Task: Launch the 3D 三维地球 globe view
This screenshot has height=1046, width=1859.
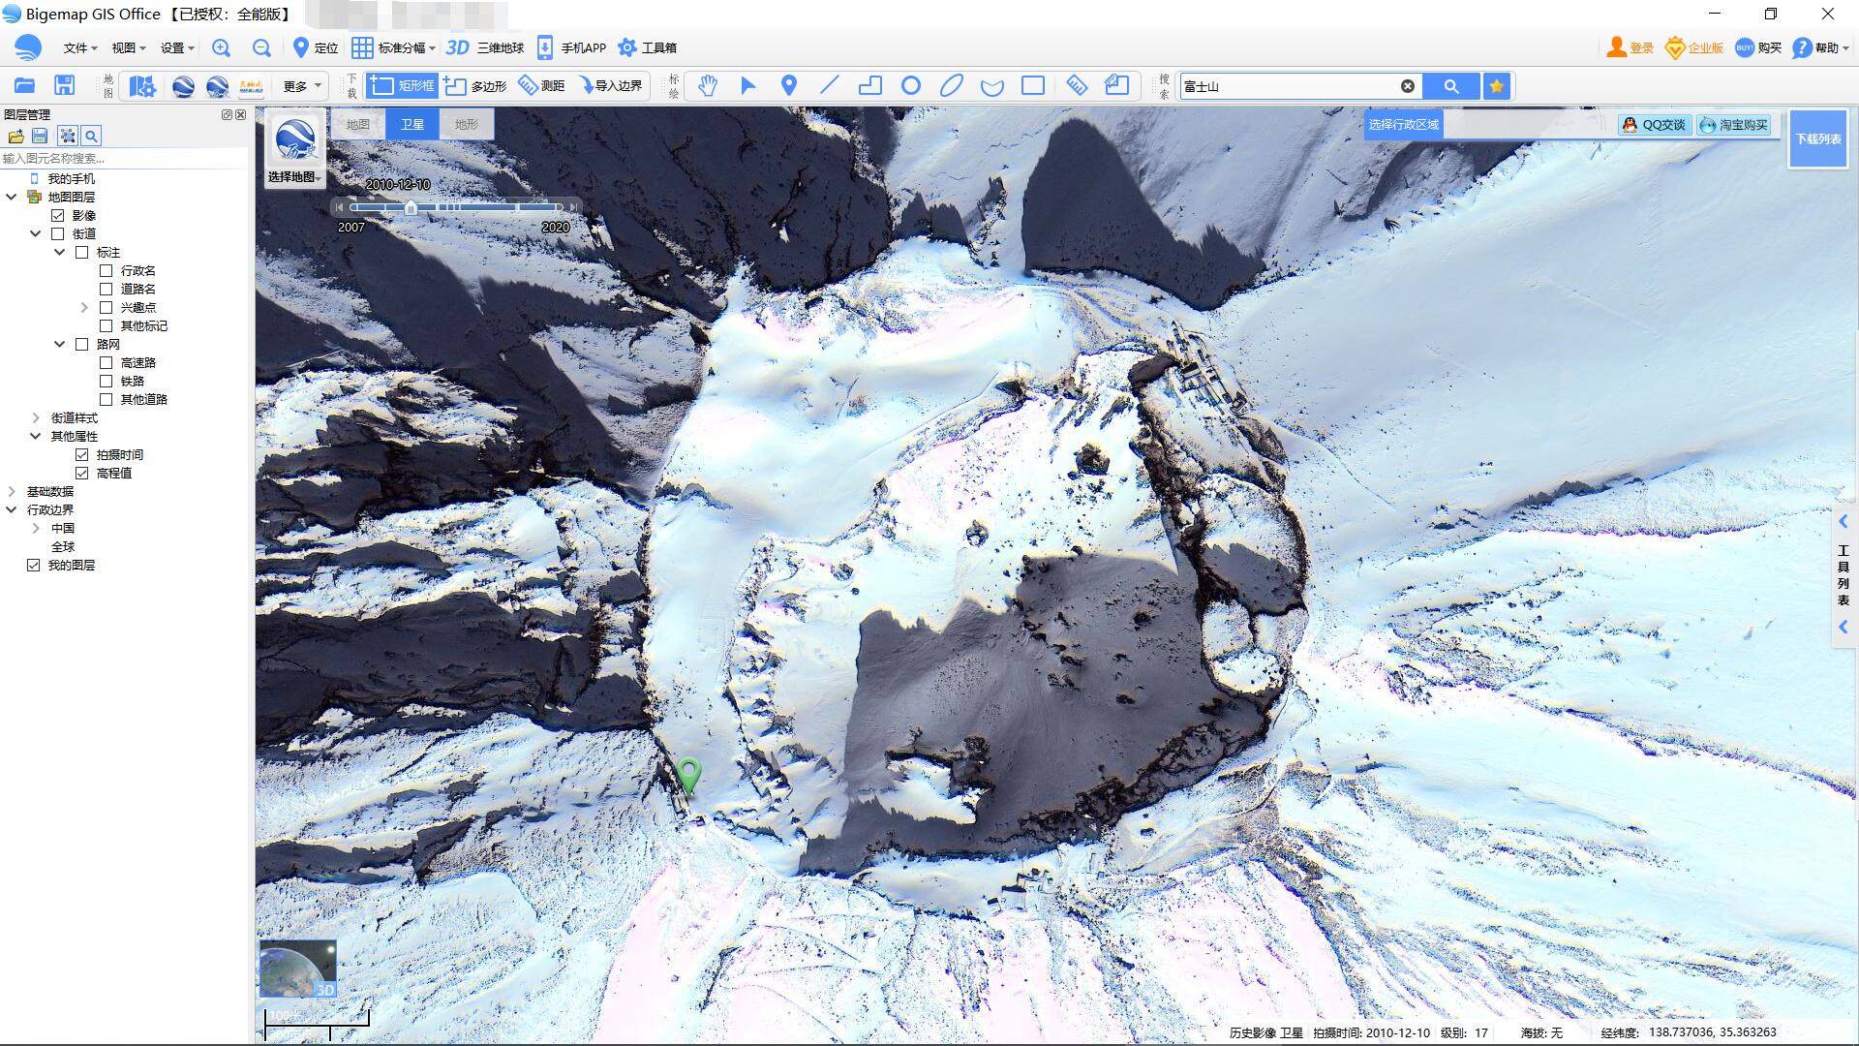Action: (x=485, y=47)
